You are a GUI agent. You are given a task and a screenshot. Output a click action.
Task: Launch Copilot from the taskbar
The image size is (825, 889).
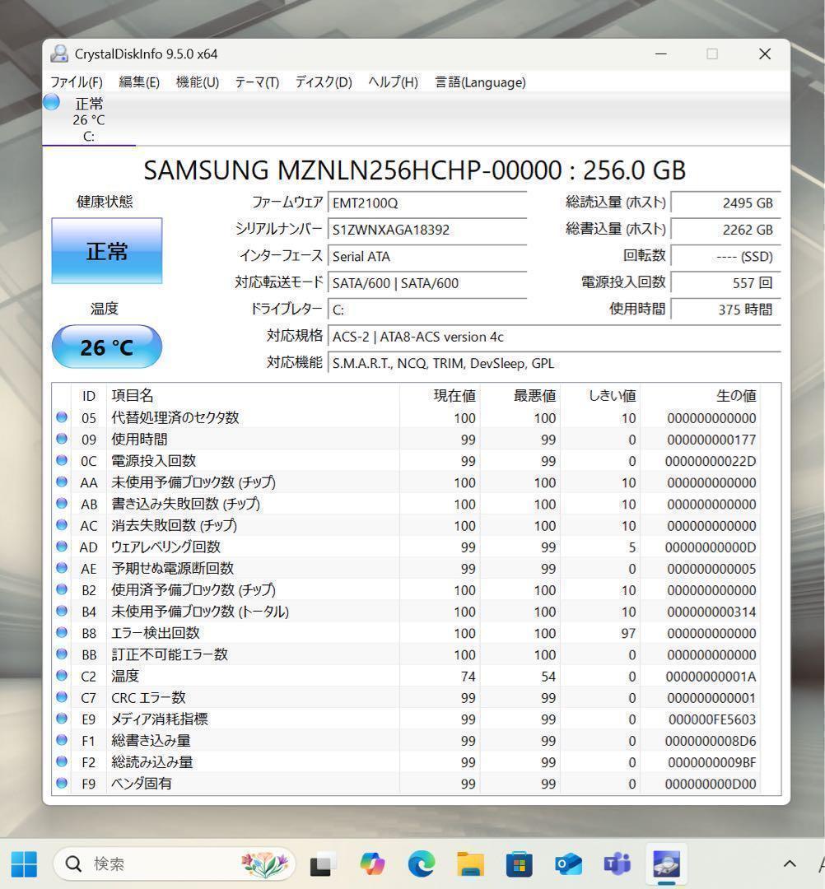[x=372, y=864]
